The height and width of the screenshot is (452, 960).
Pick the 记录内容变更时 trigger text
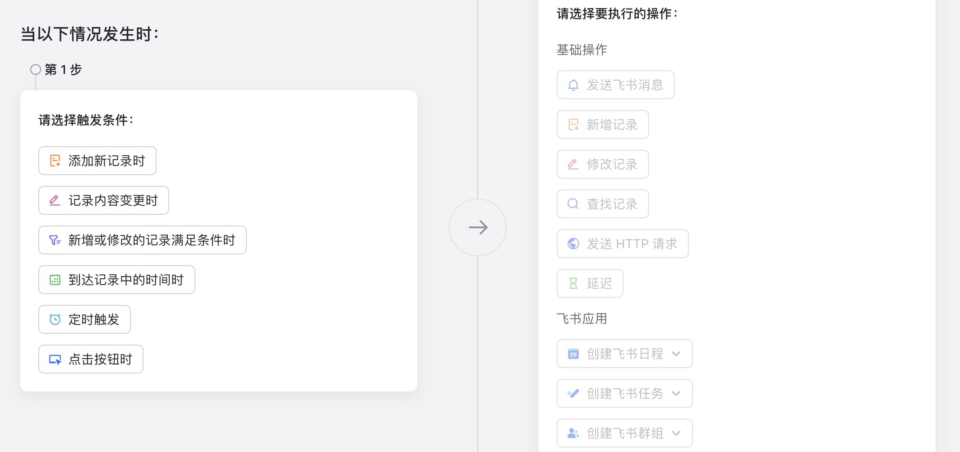point(113,201)
